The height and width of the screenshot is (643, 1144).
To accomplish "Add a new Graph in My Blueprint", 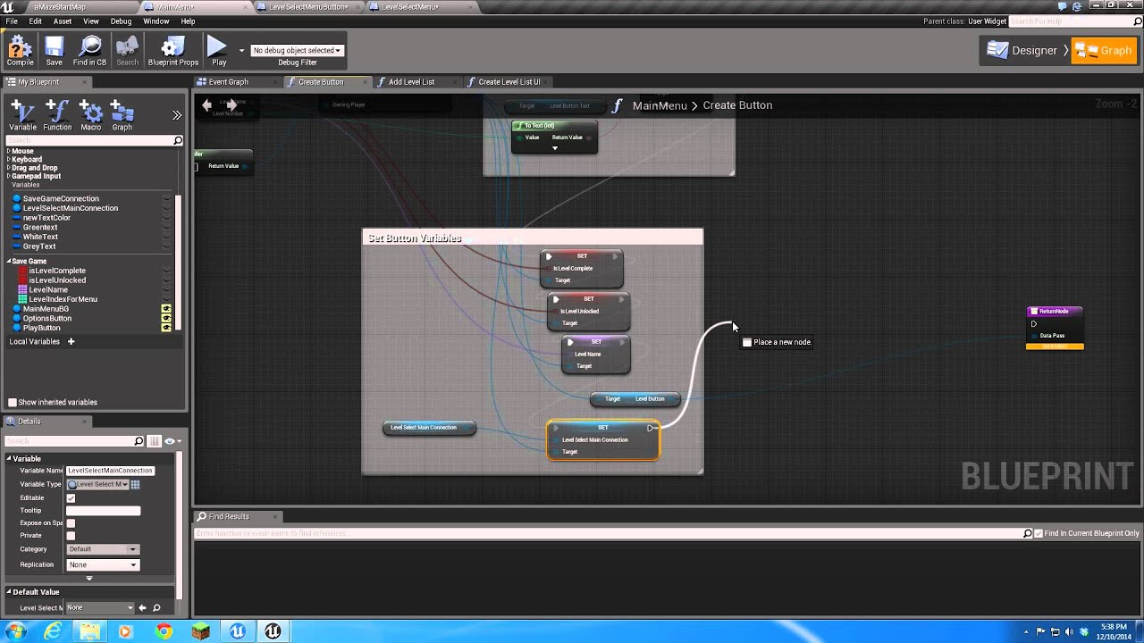I will [x=122, y=115].
